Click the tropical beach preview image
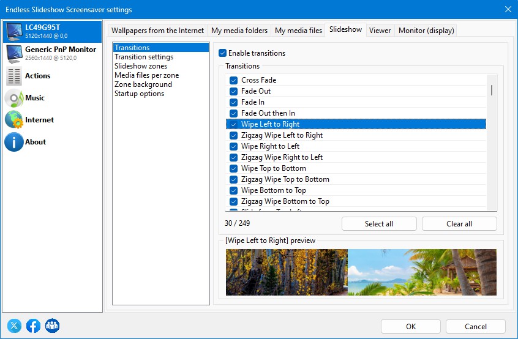518x339 pixels. [422, 272]
